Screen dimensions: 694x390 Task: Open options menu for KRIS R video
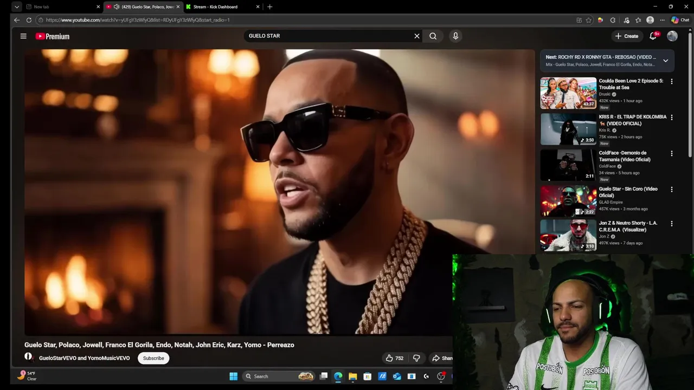[x=672, y=118]
